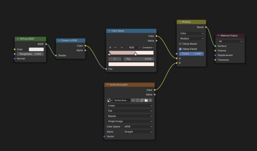
Task: Select the leftmost color ramp stop marker
Action: [109, 54]
